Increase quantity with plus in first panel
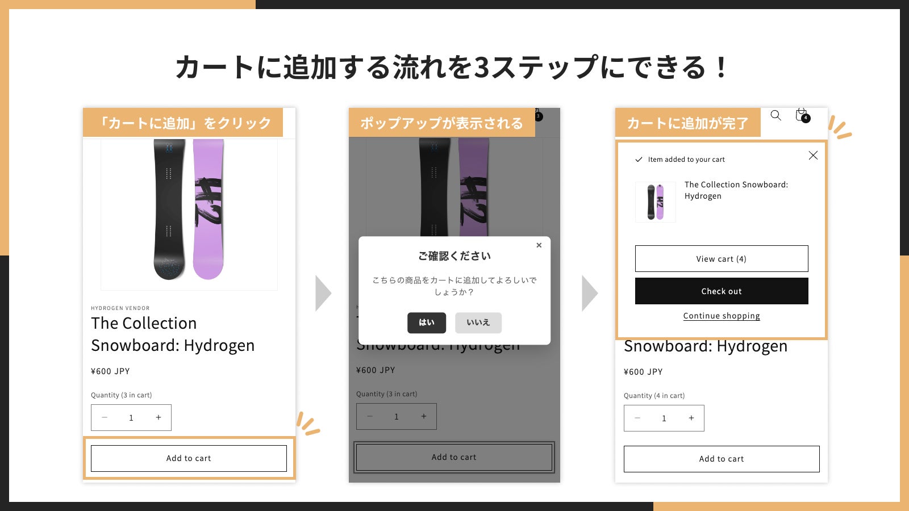909x511 pixels. (x=159, y=417)
